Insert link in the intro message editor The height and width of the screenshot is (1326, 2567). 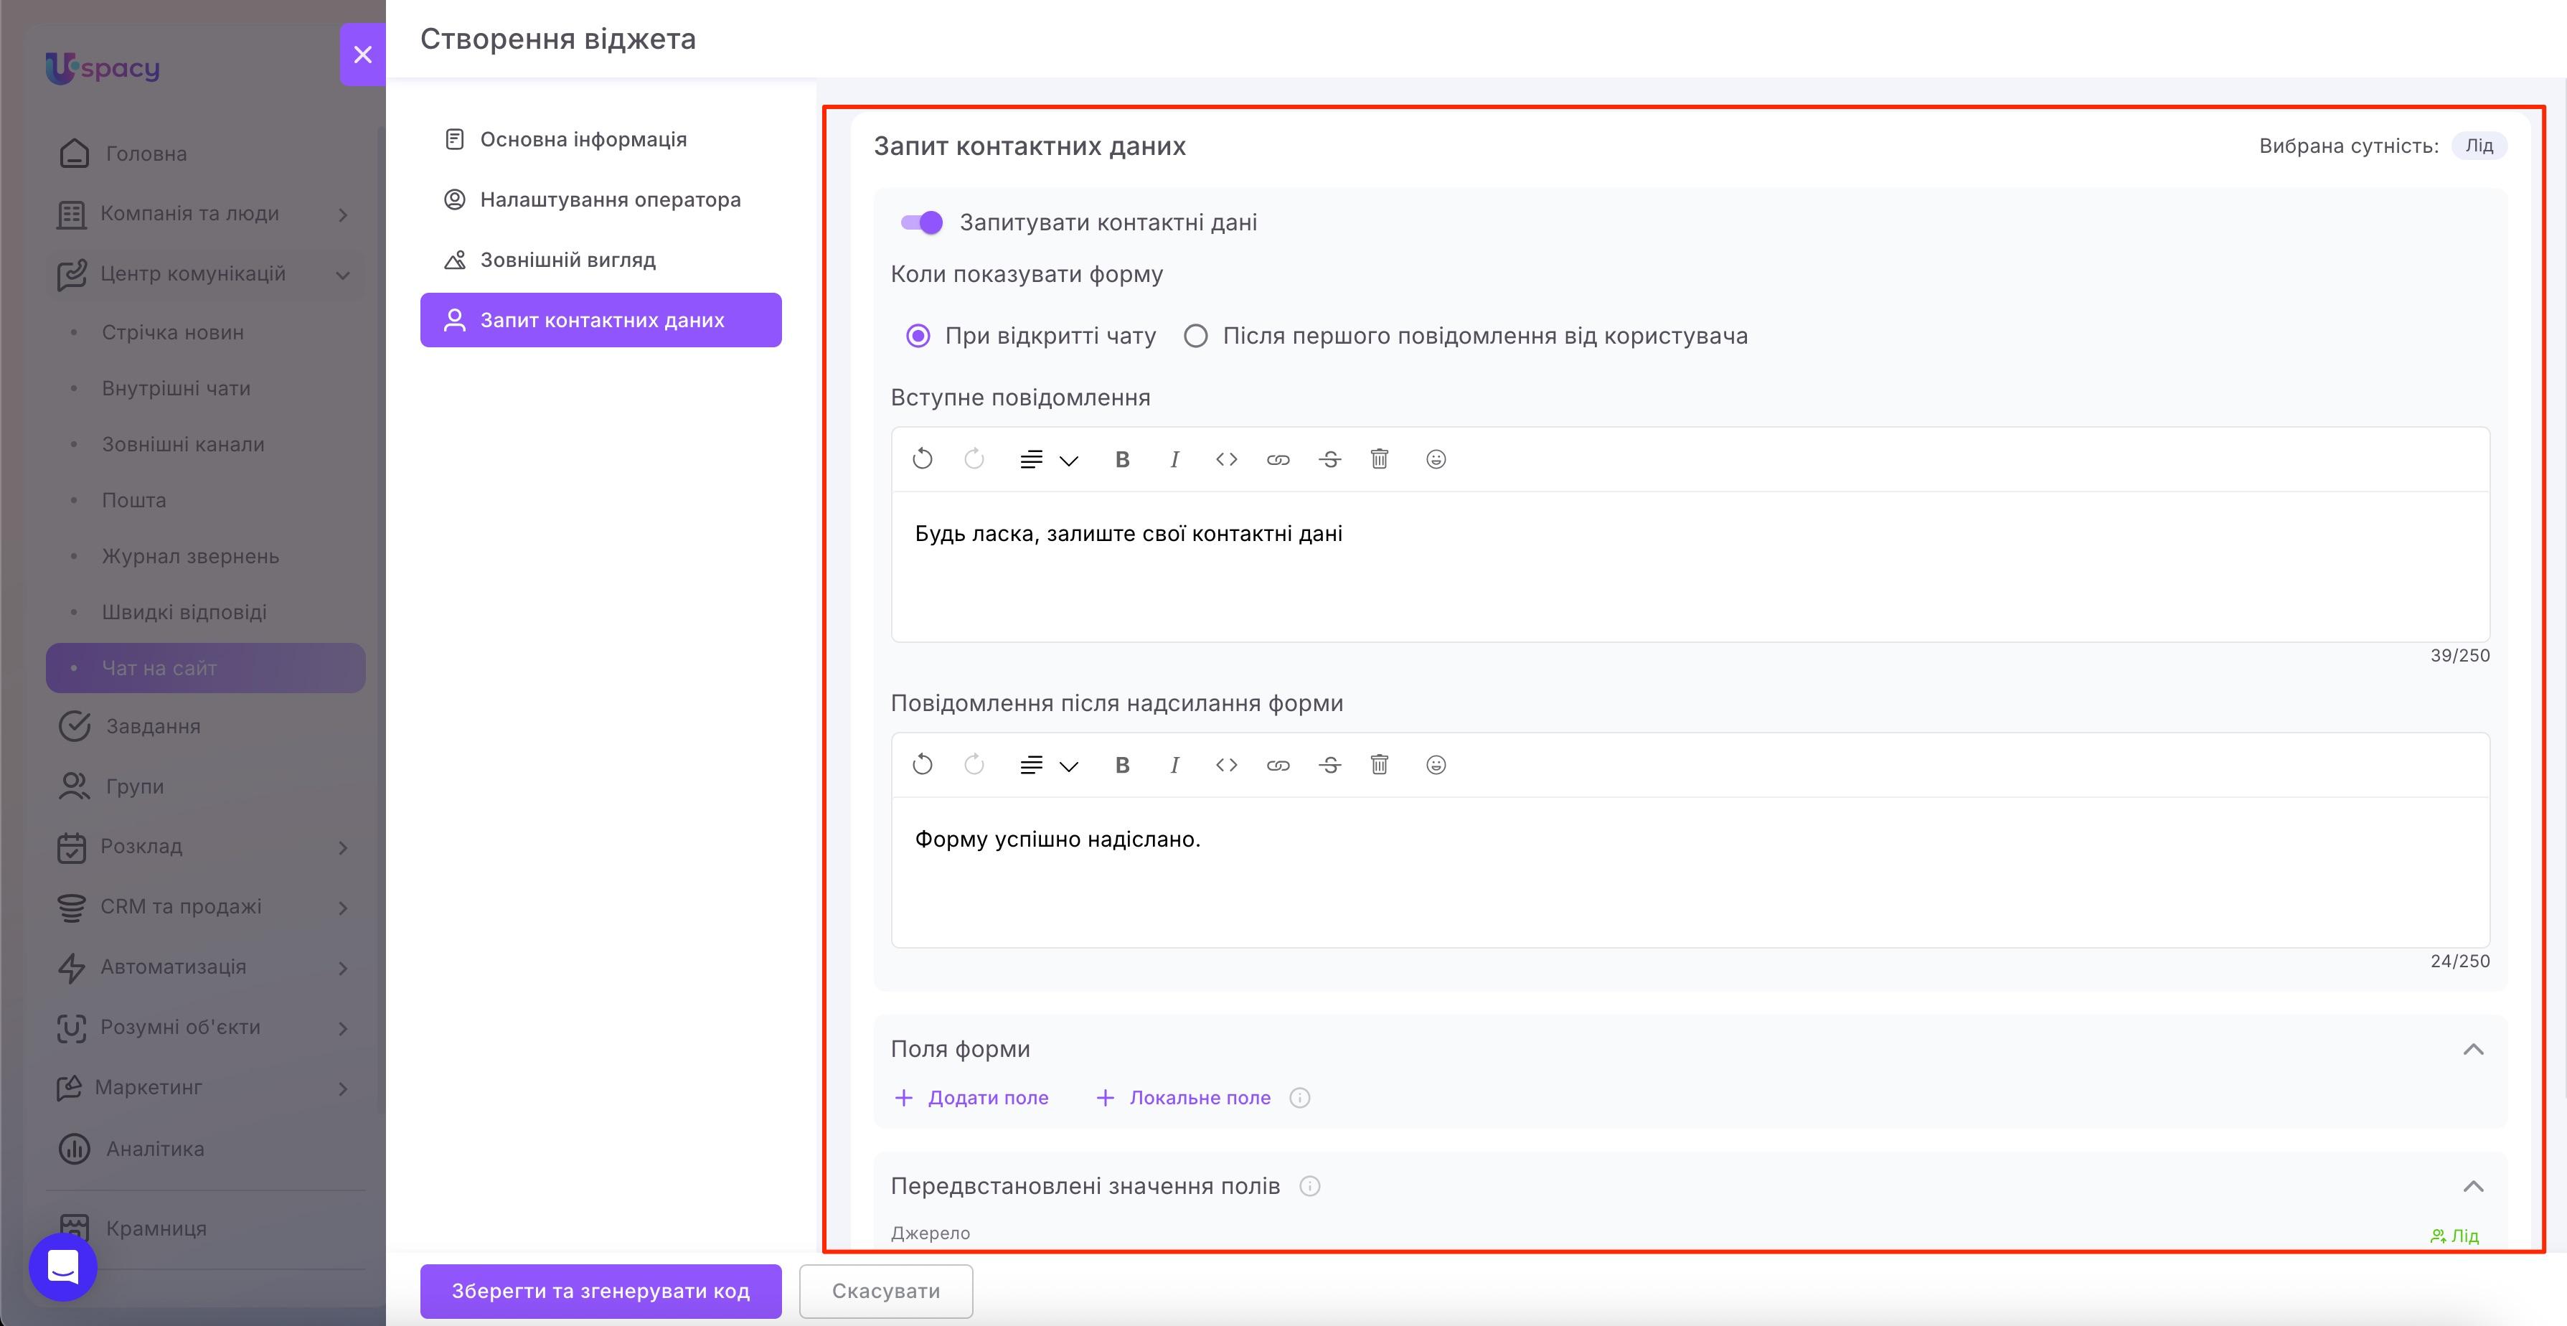pos(1278,460)
